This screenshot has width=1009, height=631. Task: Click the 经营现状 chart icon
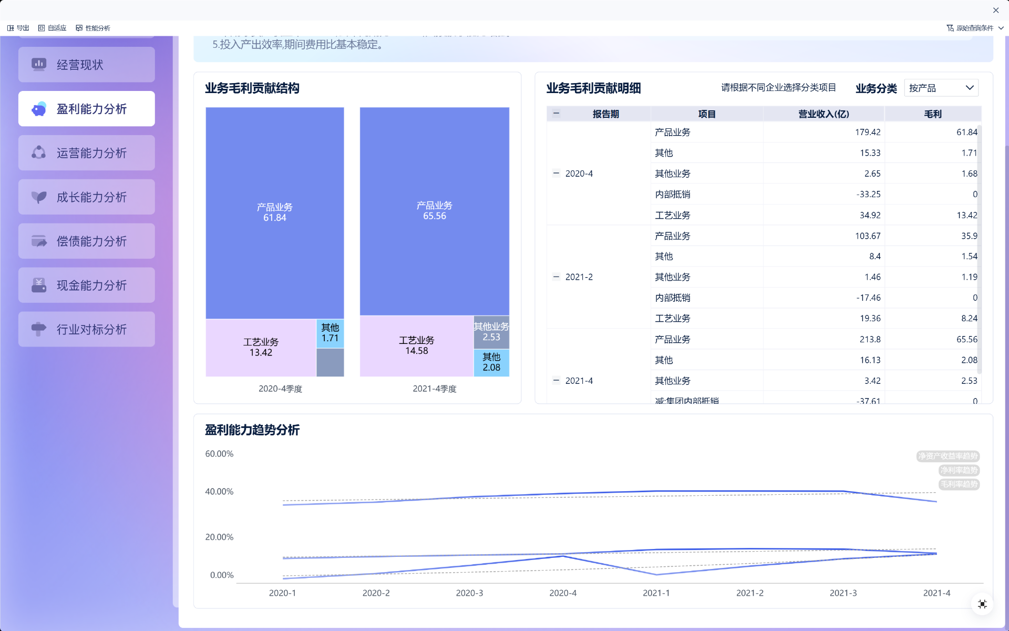point(39,65)
